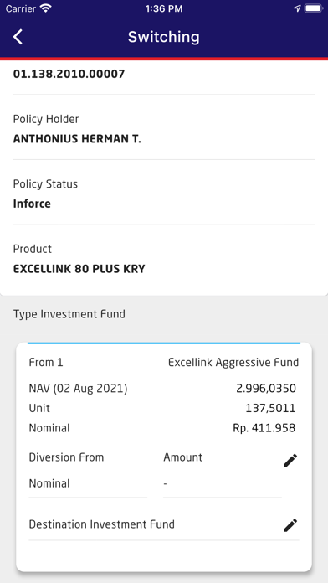
Task: Tap the battery indicator icon
Action: (x=314, y=8)
